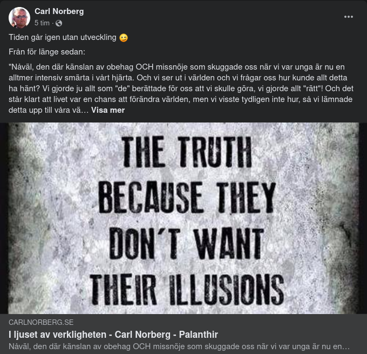This screenshot has width=367, height=354.
Task: Click the winking face emoji
Action: (124, 38)
